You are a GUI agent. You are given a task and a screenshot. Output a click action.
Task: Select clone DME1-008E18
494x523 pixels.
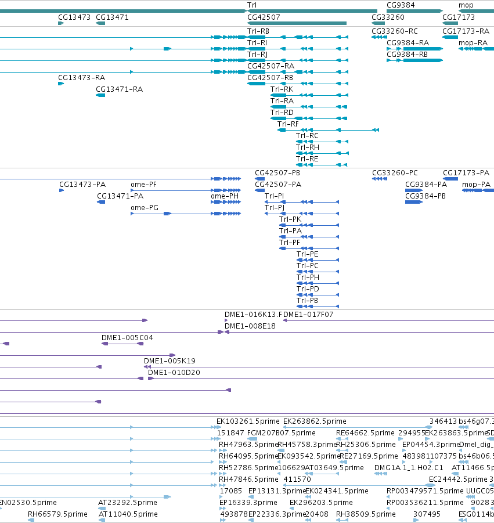coord(250,326)
